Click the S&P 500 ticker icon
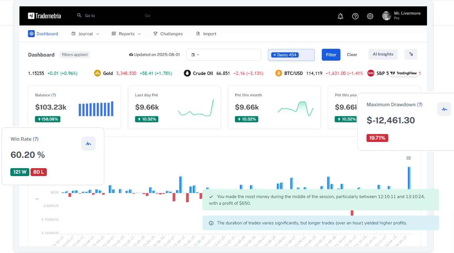The height and width of the screenshot is (253, 454). (371, 73)
